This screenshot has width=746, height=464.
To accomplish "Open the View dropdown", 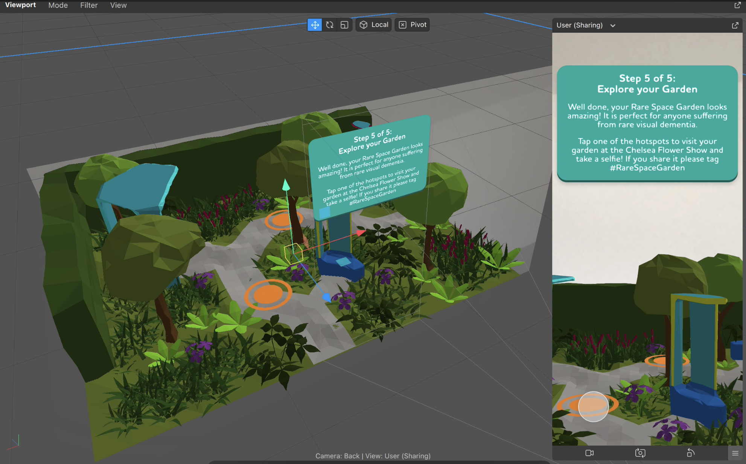I will tap(118, 5).
